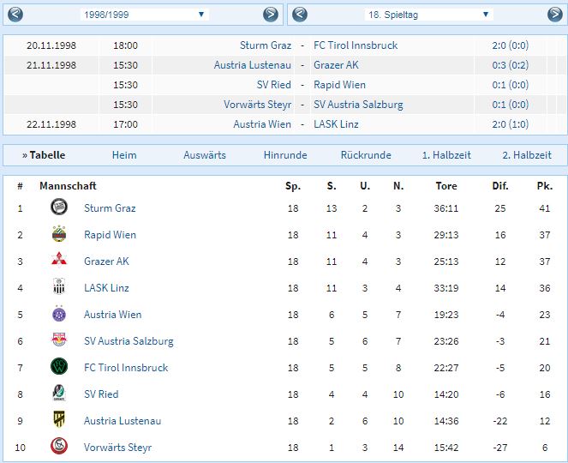Open match result 0:3 (0:2)

pyautogui.click(x=510, y=65)
